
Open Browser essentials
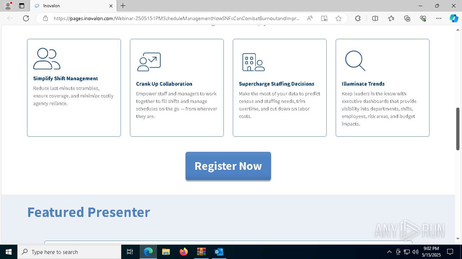click(x=423, y=18)
